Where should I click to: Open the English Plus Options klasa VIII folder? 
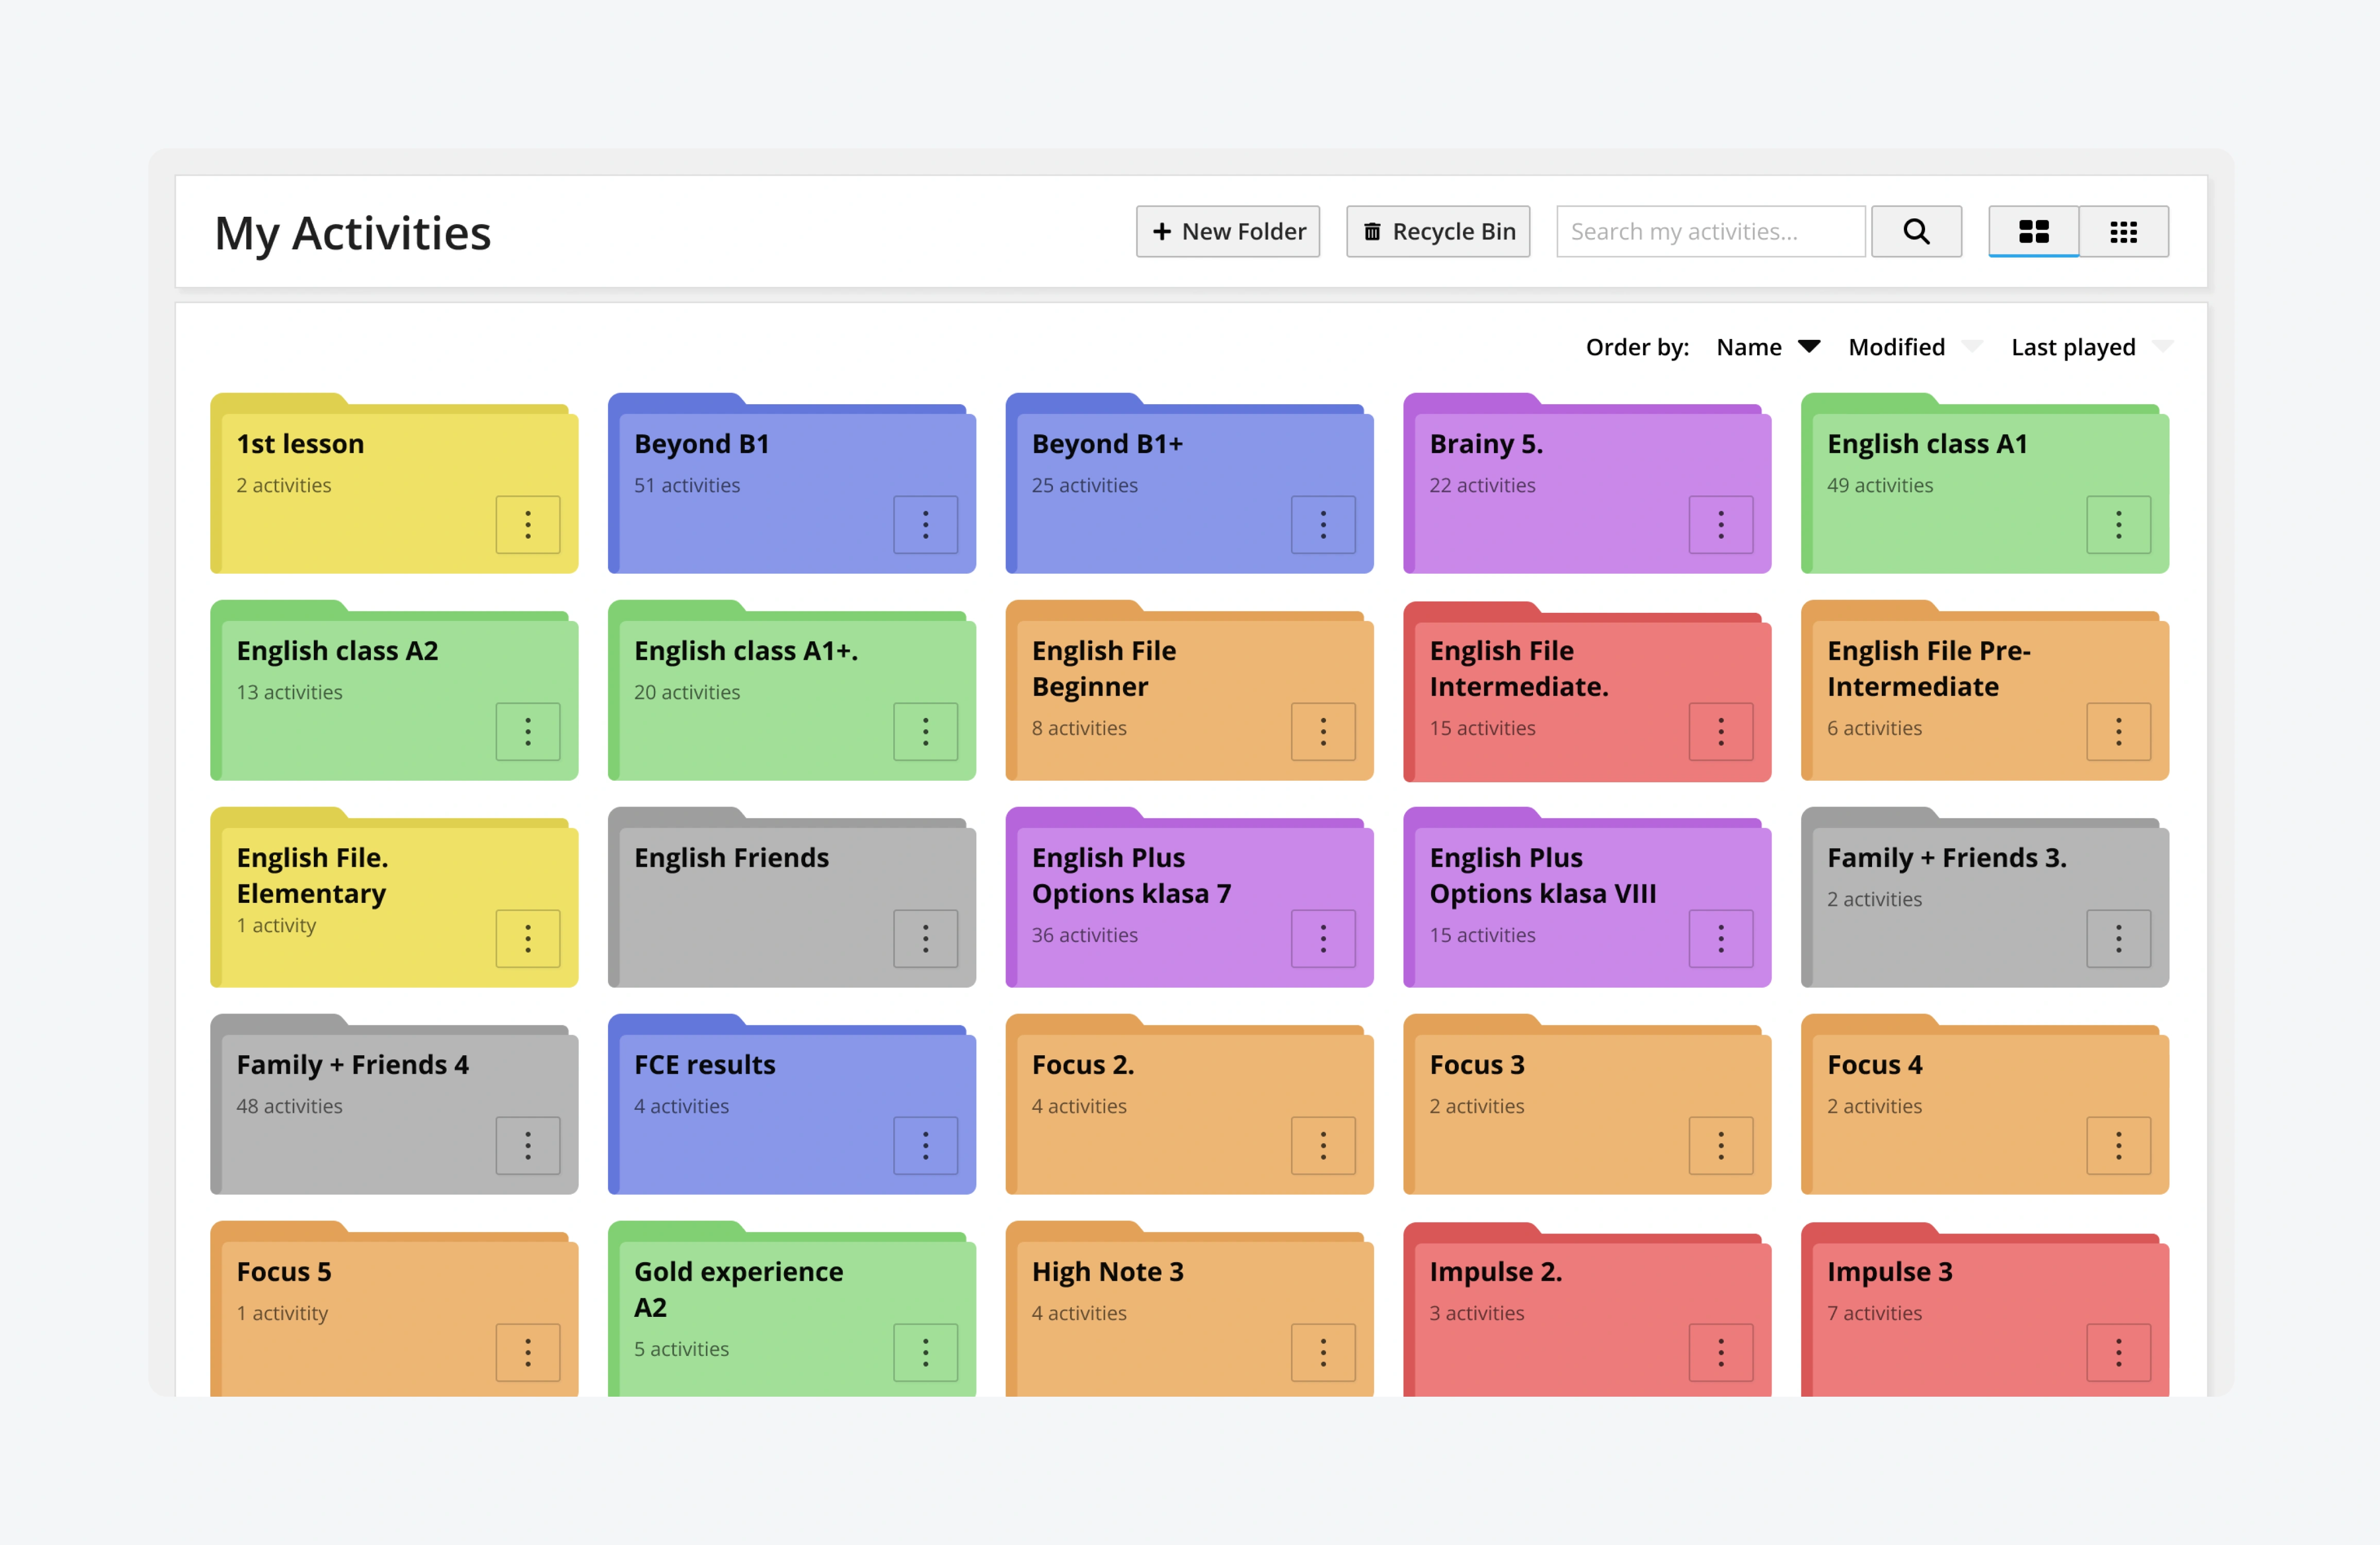pos(1587,898)
